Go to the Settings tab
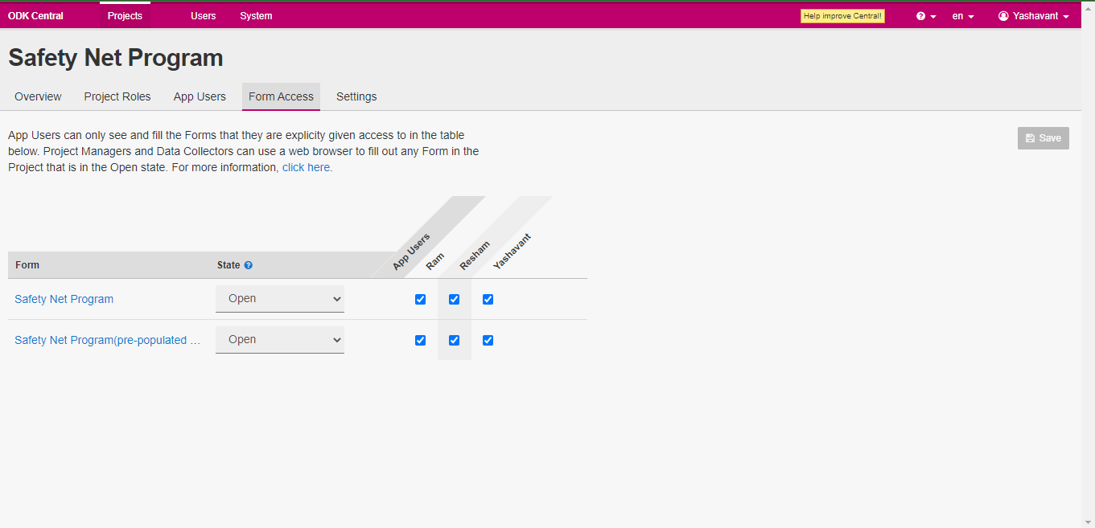Screen dimensions: 1095x528 click(356, 96)
